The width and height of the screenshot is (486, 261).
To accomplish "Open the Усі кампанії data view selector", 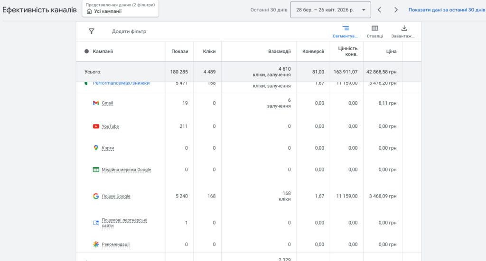I will [121, 9].
